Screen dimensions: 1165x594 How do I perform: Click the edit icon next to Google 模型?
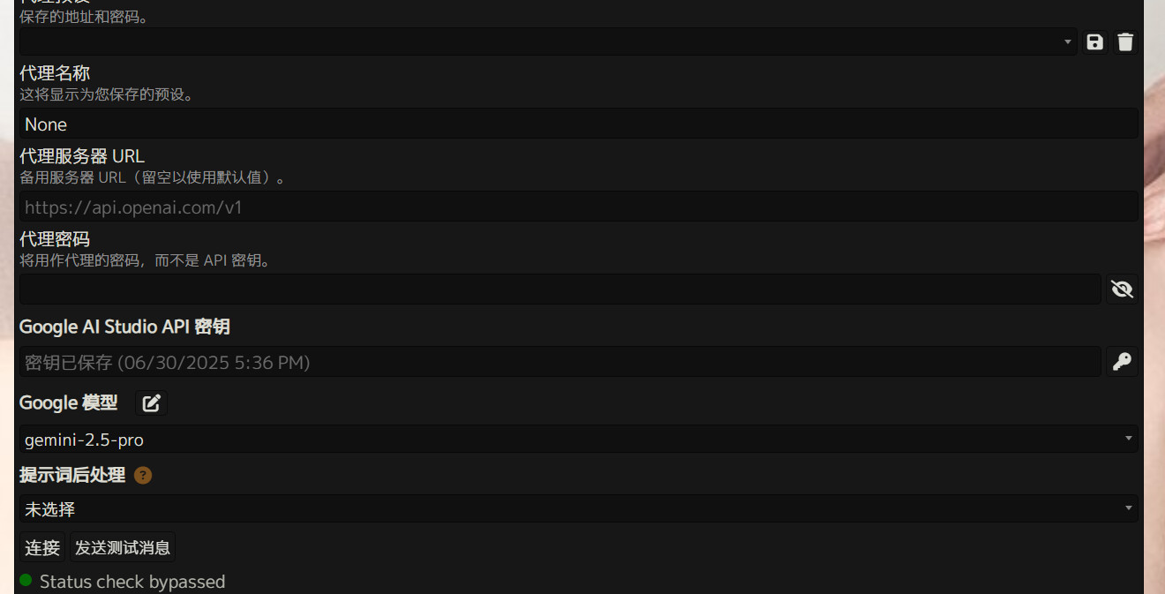(152, 403)
